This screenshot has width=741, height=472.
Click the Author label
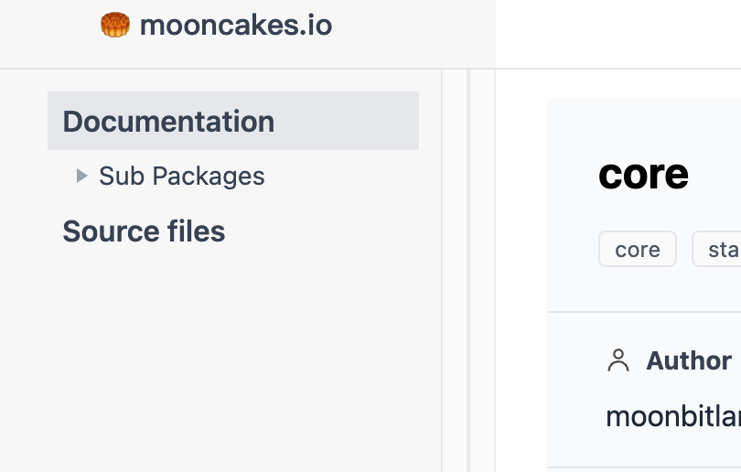(689, 360)
